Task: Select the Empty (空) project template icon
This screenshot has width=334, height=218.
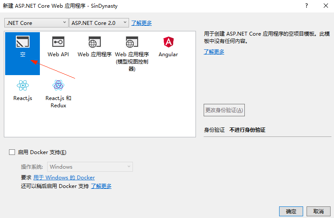Action: [x=22, y=42]
